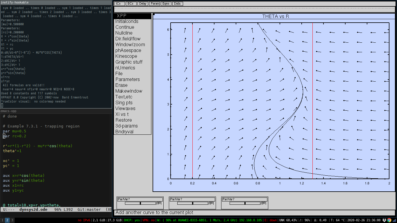Click go on the rightmost slider box

(x=263, y=203)
